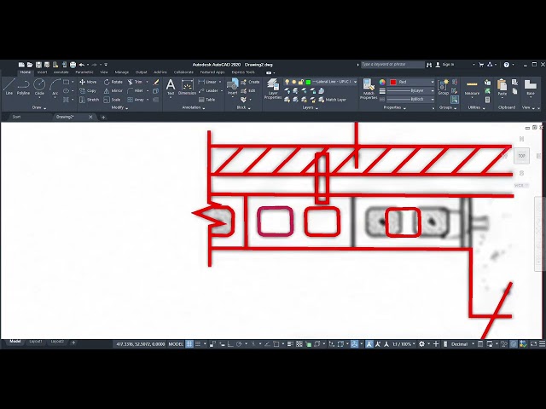The height and width of the screenshot is (409, 546).
Task: Open the Measure utility
Action: point(472,88)
